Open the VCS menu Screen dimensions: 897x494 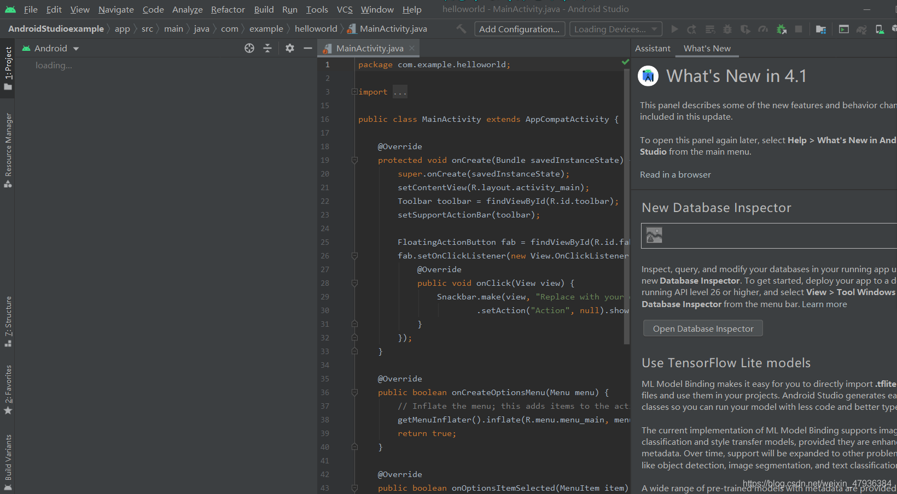[x=345, y=9]
